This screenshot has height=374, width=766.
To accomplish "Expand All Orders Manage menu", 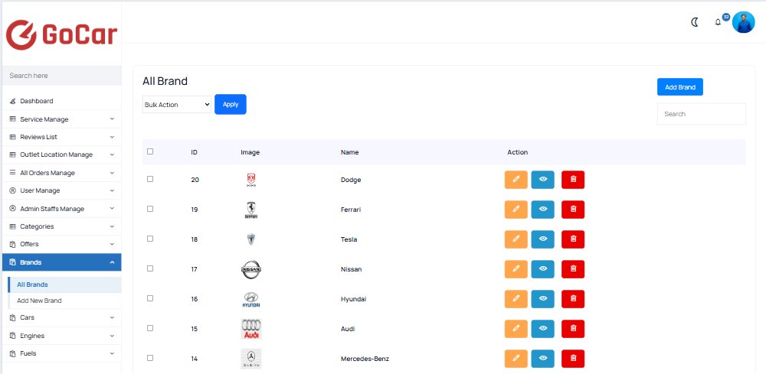I will 61,173.
